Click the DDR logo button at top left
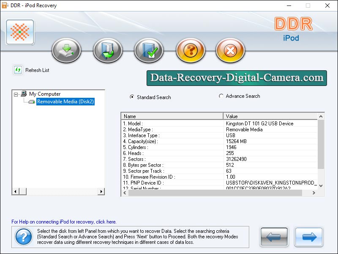The width and height of the screenshot is (338, 254). coord(20,32)
